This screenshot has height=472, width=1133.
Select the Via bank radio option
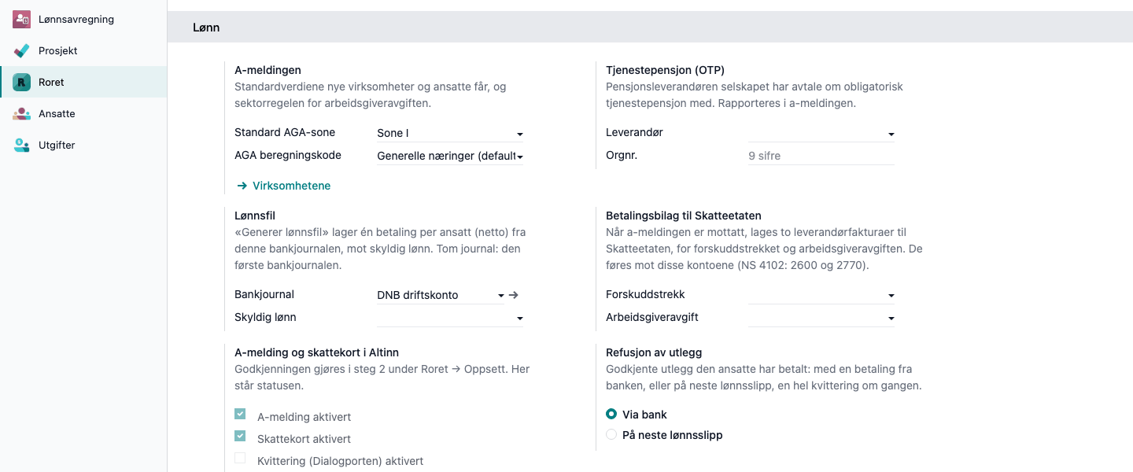pos(611,414)
